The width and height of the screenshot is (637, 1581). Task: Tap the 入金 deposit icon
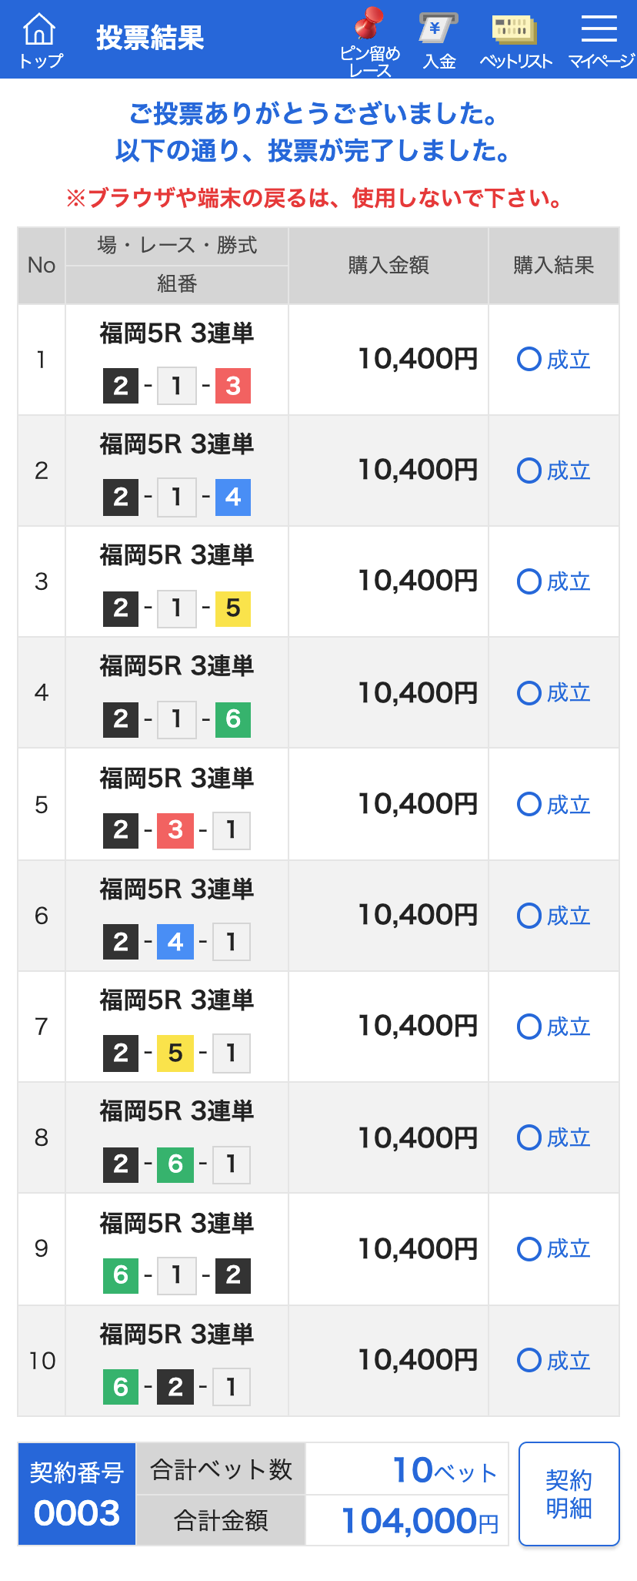point(439,42)
